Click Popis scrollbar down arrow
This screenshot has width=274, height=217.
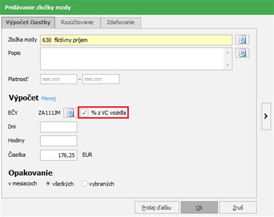click(228, 65)
